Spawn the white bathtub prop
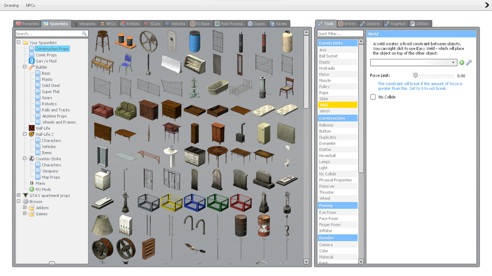Image resolution: width=492 pixels, height=276 pixels. (x=218, y=87)
